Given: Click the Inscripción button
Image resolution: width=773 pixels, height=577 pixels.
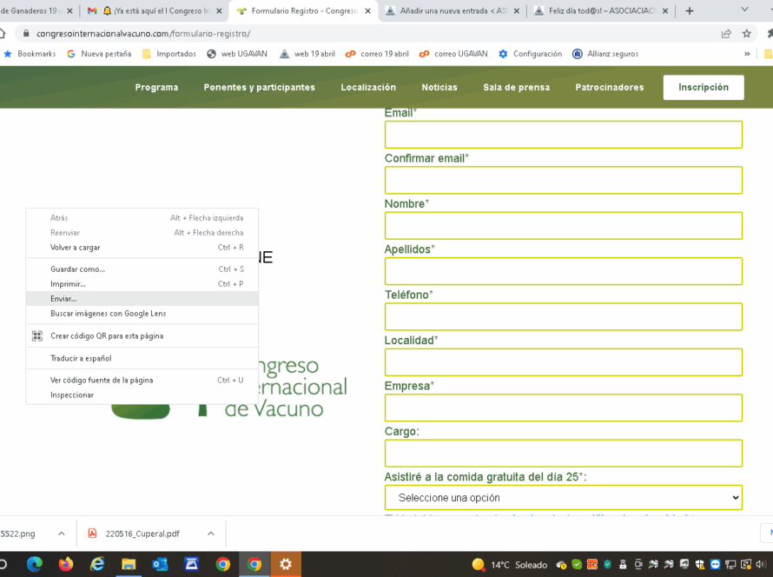Looking at the screenshot, I should (x=703, y=87).
